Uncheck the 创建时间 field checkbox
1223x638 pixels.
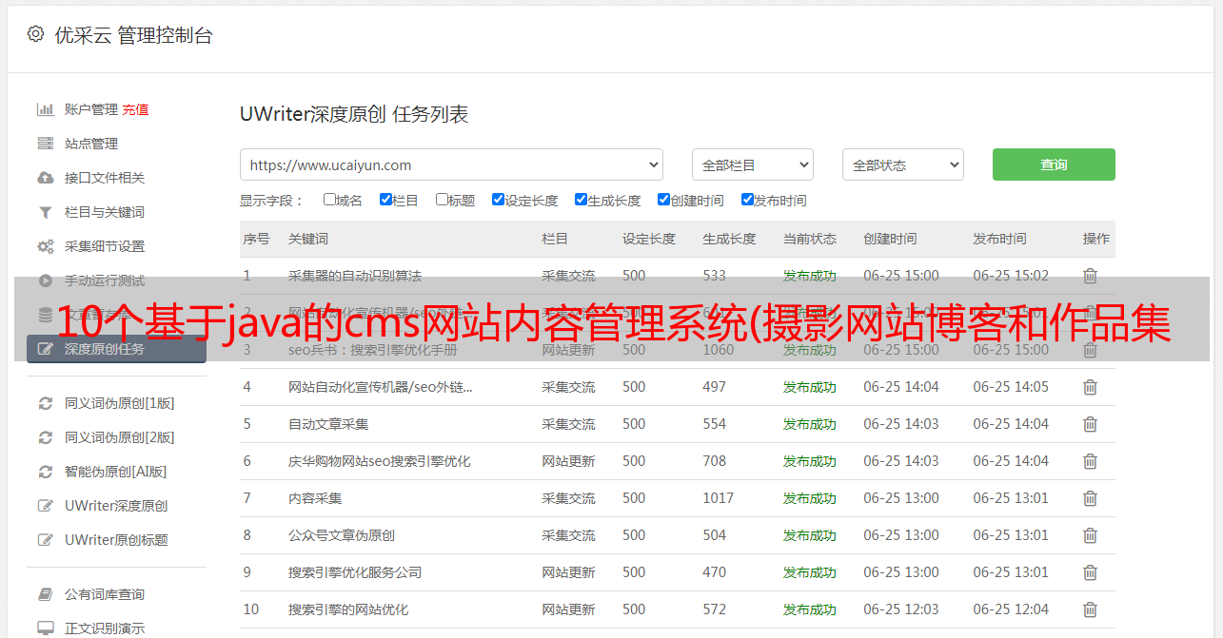[663, 200]
